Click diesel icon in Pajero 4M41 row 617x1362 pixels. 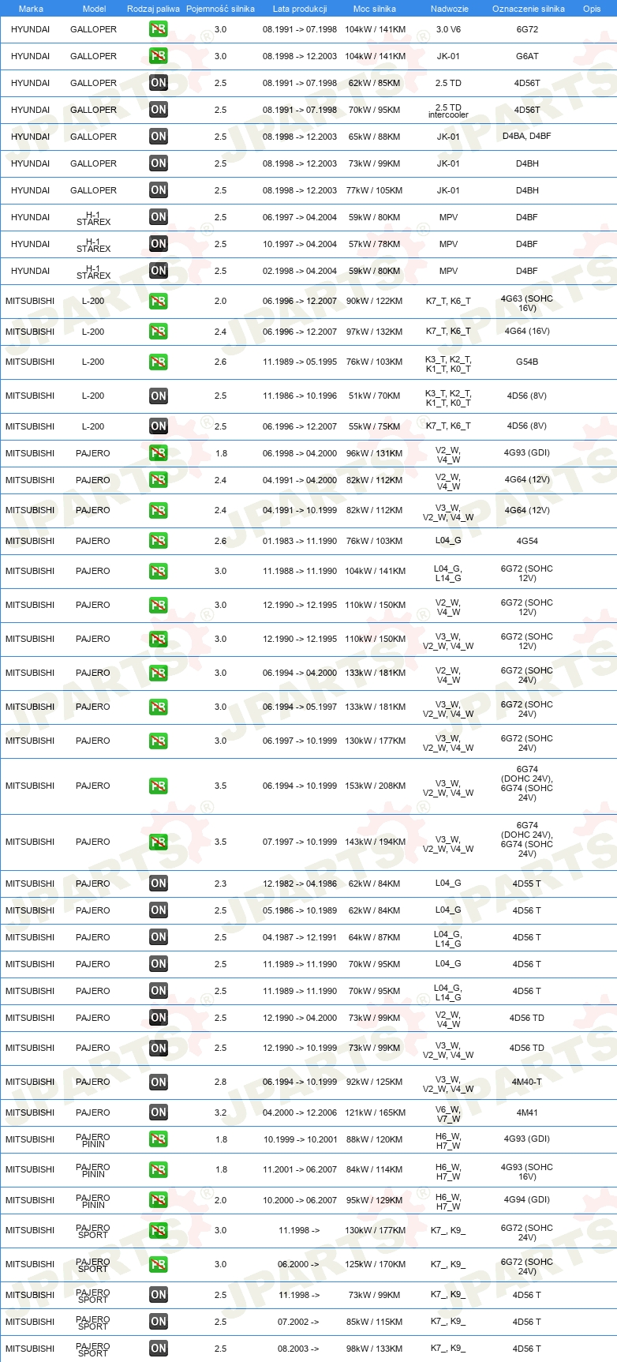coord(159,1112)
